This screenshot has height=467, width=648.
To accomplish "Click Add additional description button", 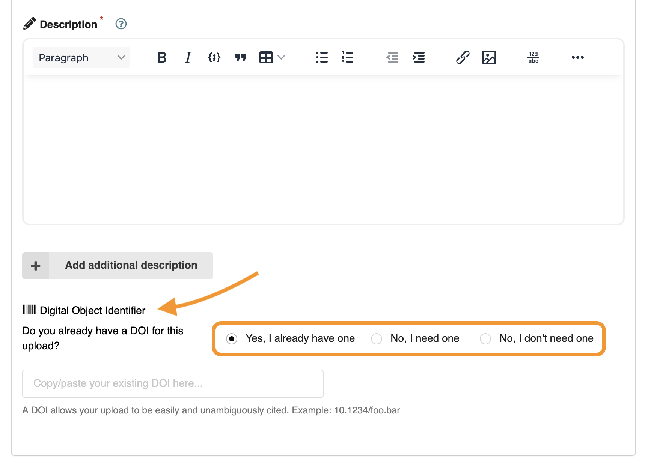I will 118,266.
